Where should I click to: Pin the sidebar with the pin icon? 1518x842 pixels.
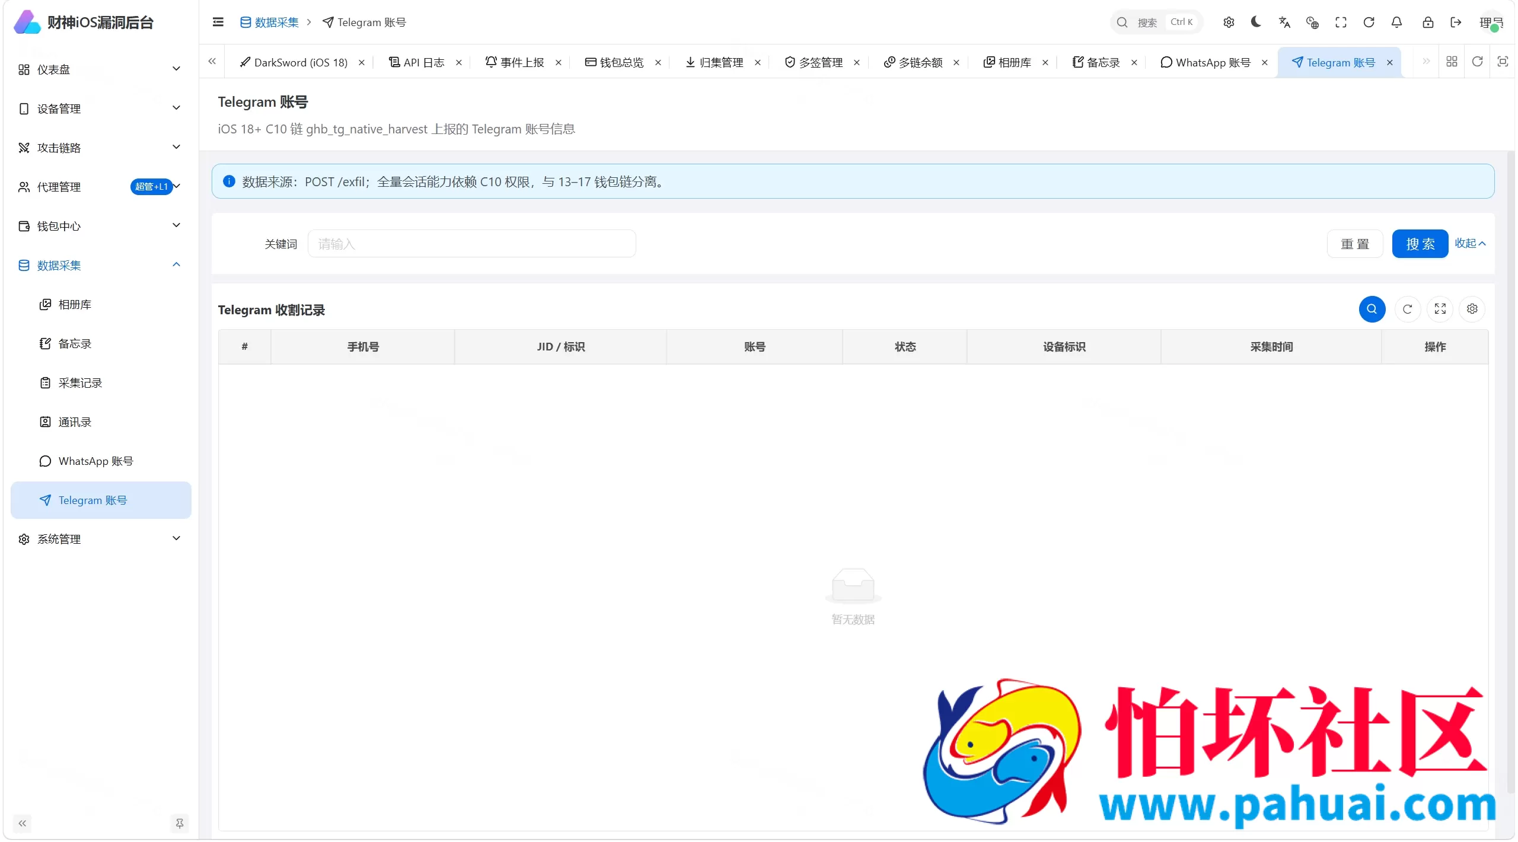[x=180, y=823]
